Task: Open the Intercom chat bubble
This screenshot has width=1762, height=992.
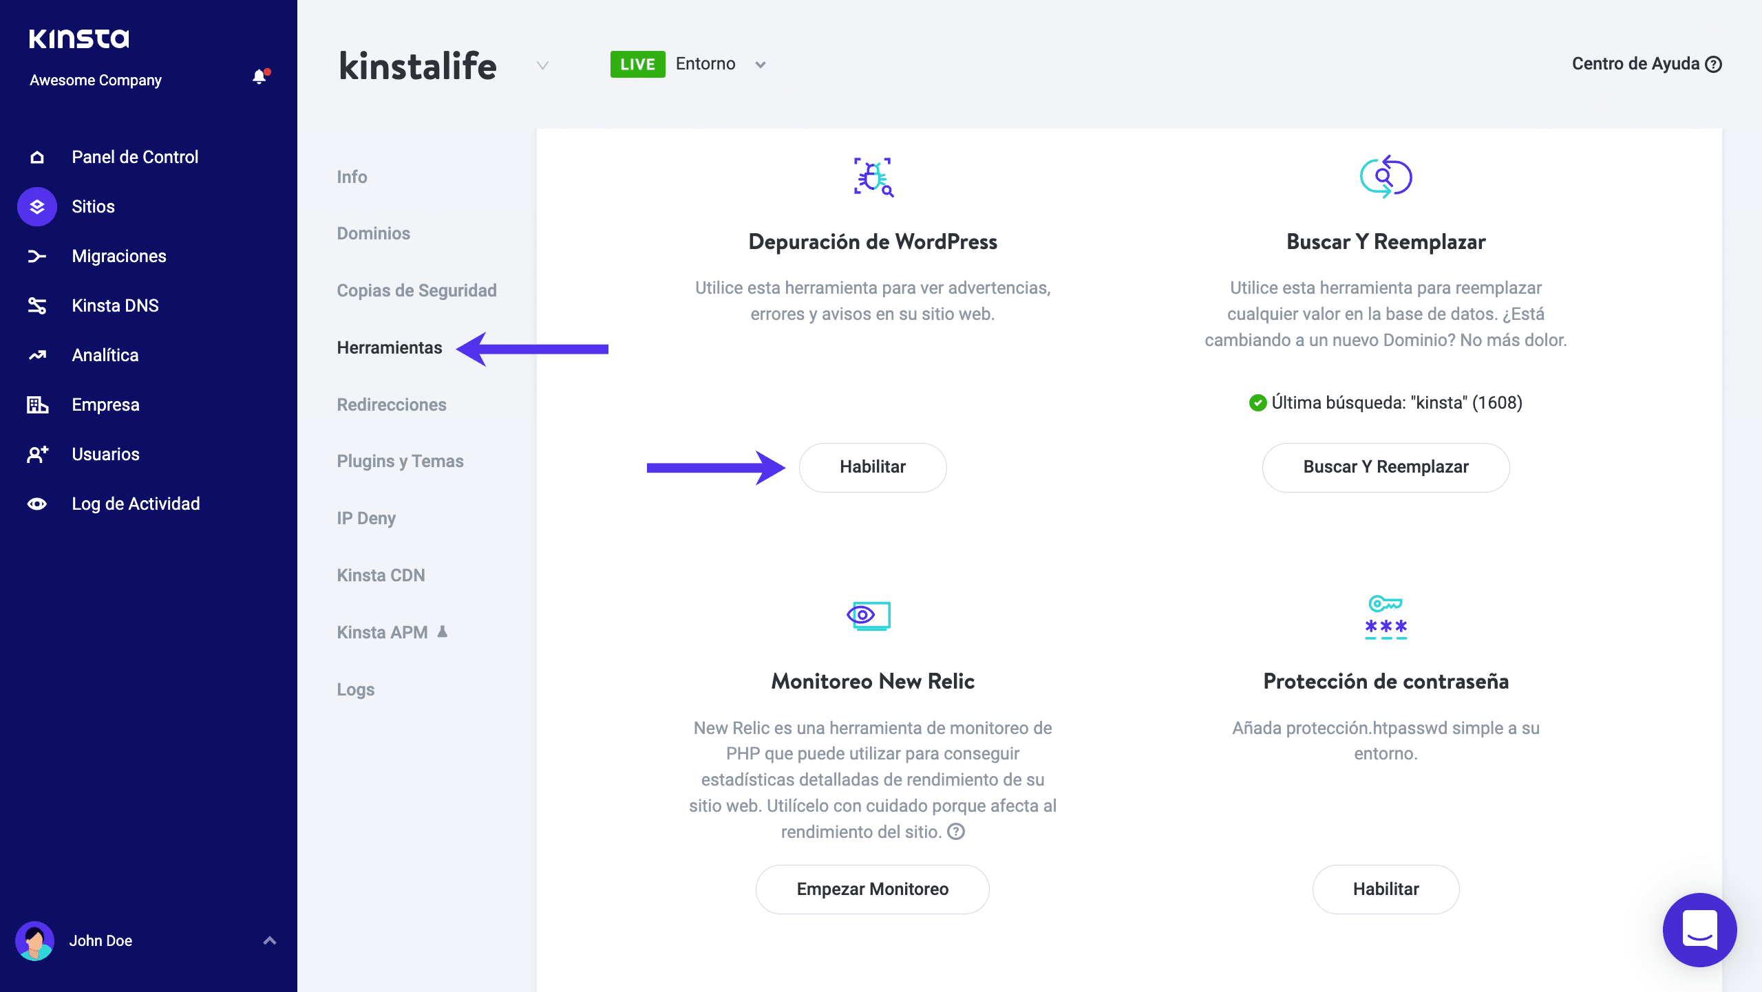Action: point(1699,929)
